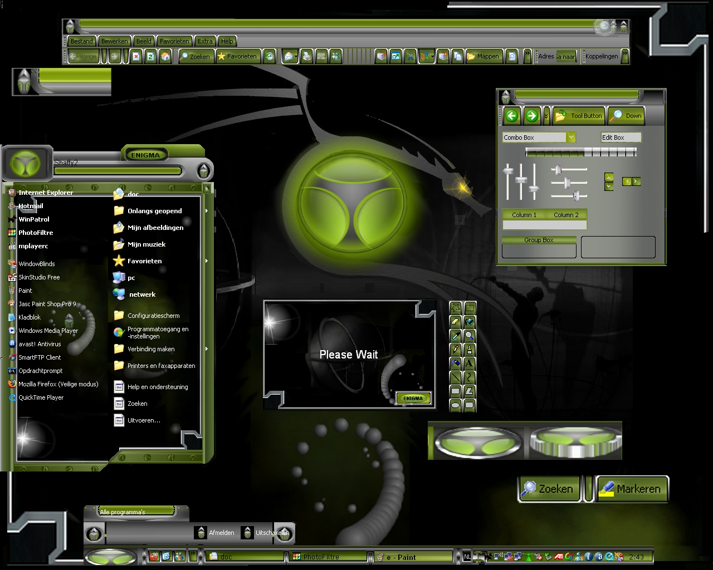Screen dimensions: 713x570
Task: Click the Column 1 list header
Action: coord(524,215)
